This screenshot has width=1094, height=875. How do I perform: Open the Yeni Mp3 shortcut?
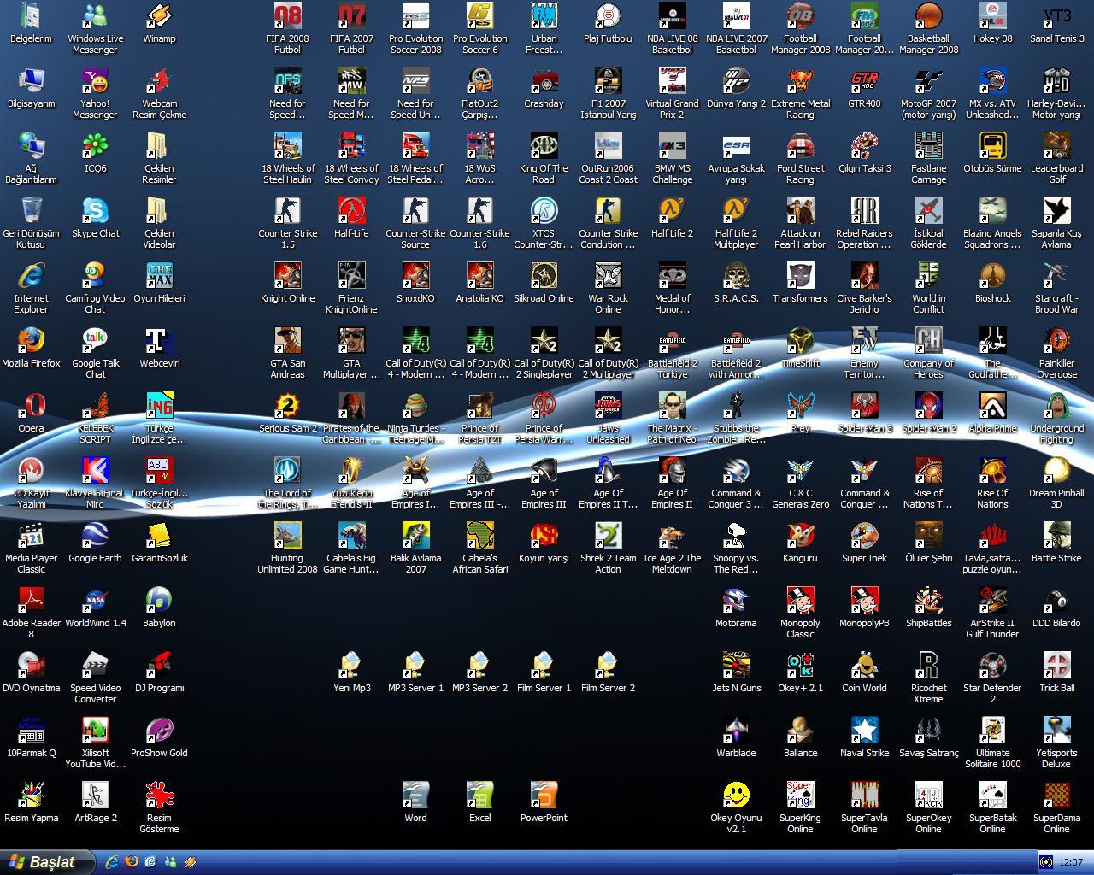tap(351, 667)
